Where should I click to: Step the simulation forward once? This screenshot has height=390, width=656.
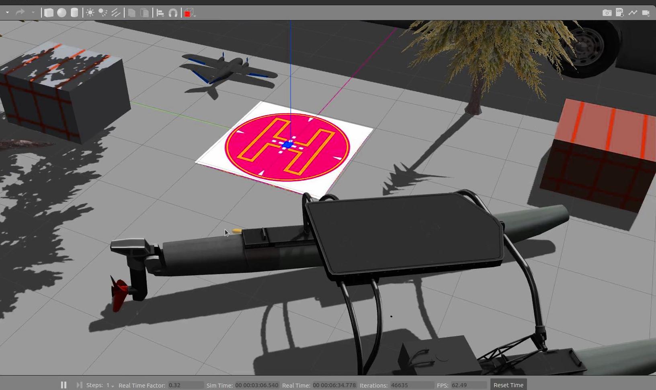click(x=79, y=385)
